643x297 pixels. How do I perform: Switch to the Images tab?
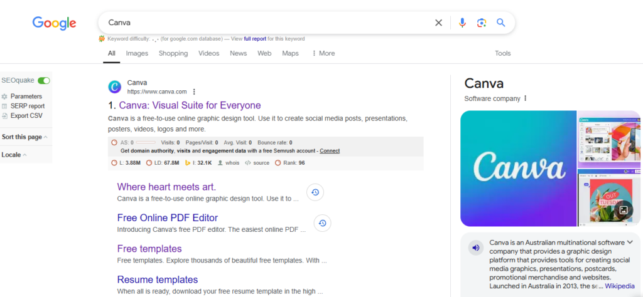click(x=137, y=53)
